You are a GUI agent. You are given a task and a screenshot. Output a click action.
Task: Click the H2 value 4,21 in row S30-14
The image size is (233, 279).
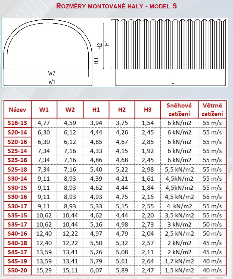click(x=122, y=178)
